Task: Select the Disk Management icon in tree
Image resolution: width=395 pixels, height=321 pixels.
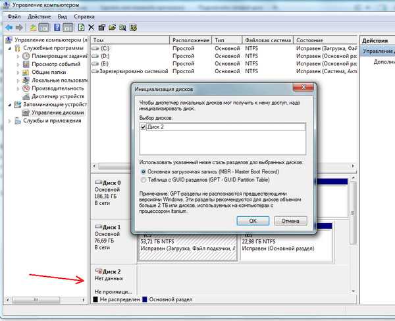Action: coord(26,113)
